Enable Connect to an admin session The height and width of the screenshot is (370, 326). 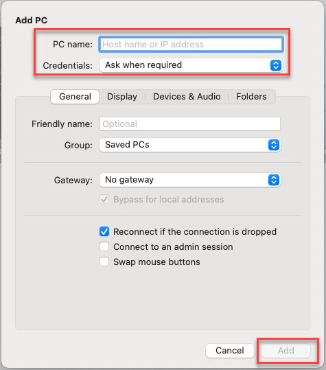104,247
